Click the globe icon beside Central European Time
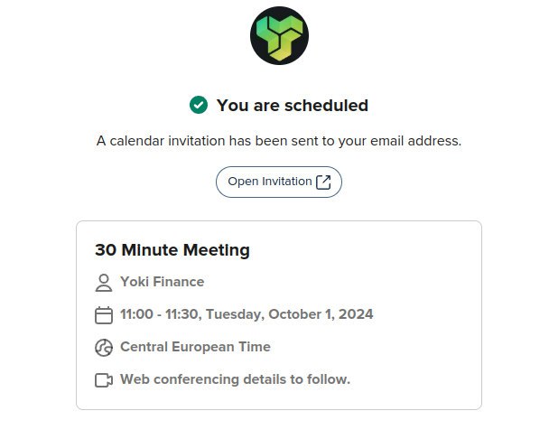The width and height of the screenshot is (549, 439). (104, 348)
